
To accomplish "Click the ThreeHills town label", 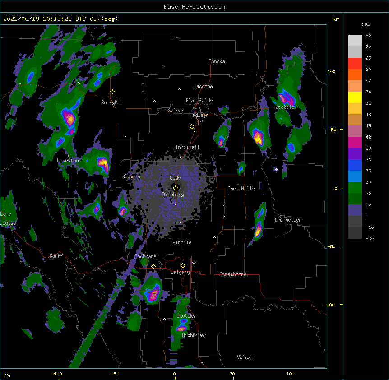I will click(241, 189).
